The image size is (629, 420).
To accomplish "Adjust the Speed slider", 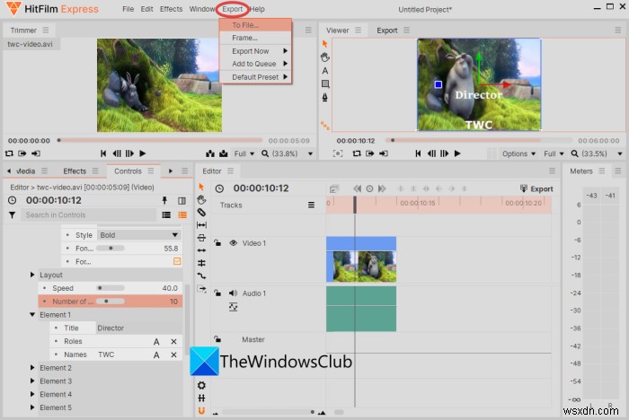I will click(x=111, y=288).
